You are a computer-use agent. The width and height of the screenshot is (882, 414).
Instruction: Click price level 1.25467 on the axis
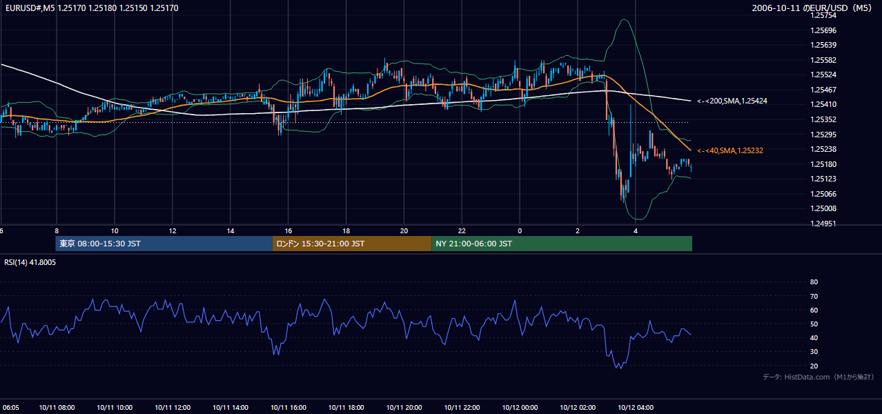click(823, 90)
